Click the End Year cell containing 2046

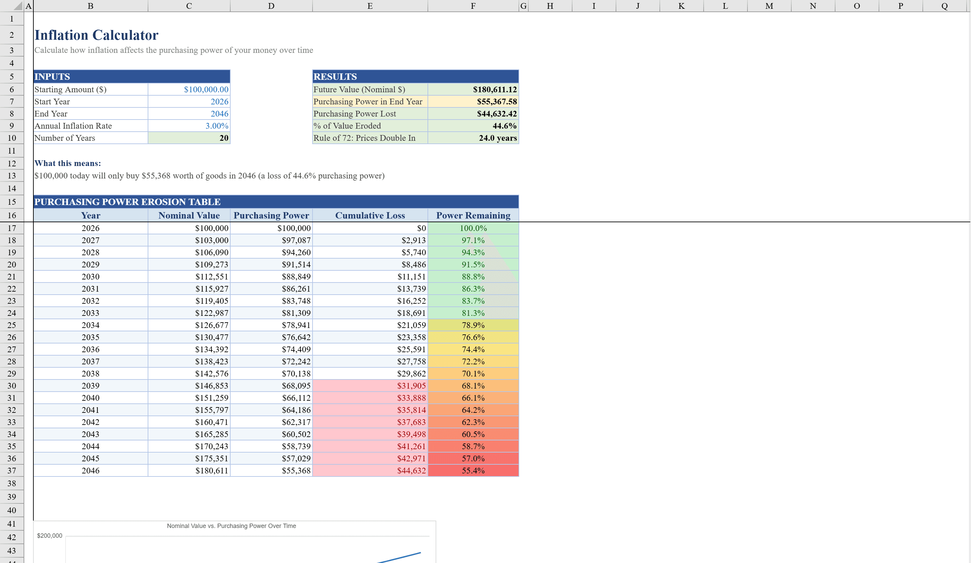[x=188, y=113]
